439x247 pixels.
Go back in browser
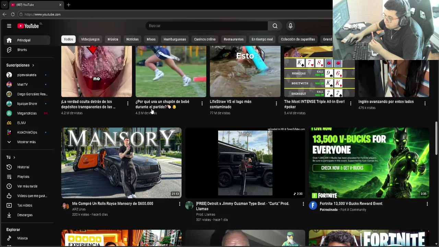pyautogui.click(x=4, y=14)
